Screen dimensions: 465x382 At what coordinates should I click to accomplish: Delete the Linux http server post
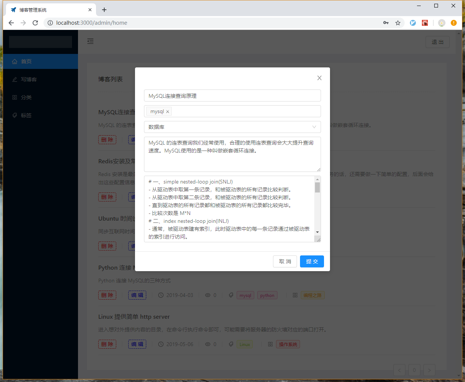click(107, 344)
